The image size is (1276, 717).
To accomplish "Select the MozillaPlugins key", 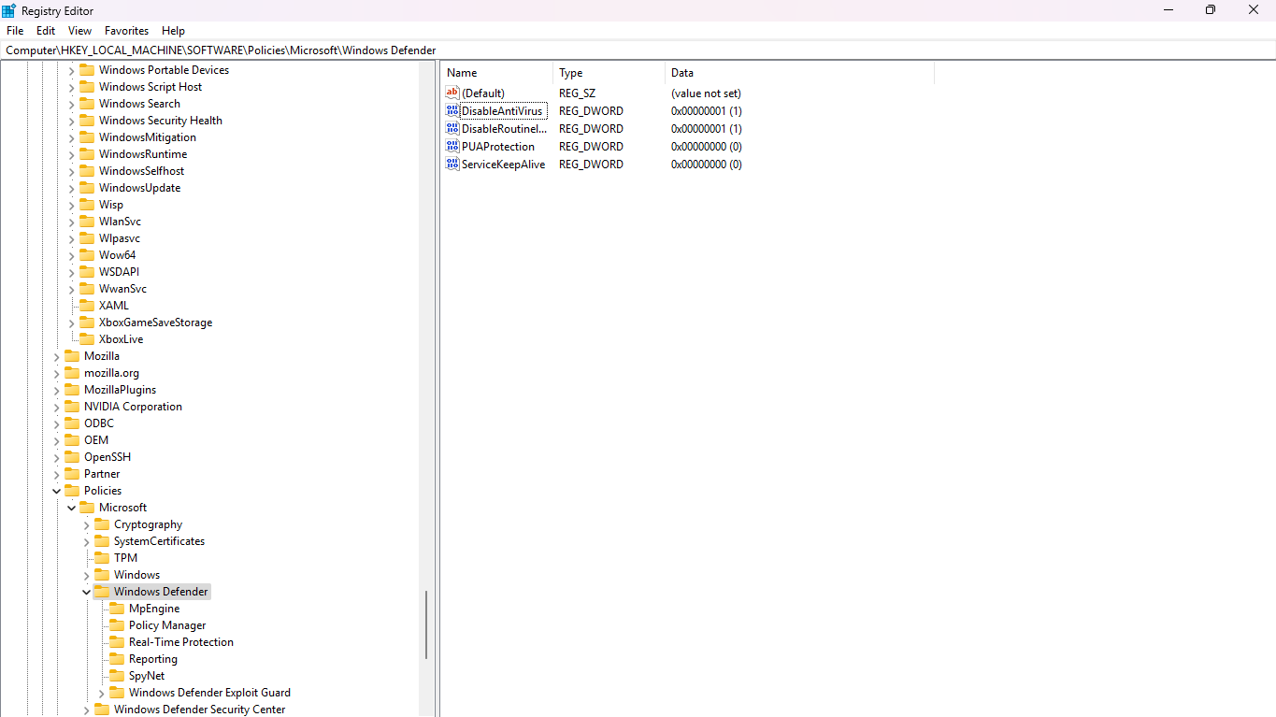I will coord(120,390).
